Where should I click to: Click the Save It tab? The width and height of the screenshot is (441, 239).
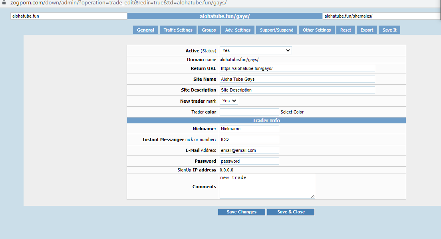[x=389, y=30]
